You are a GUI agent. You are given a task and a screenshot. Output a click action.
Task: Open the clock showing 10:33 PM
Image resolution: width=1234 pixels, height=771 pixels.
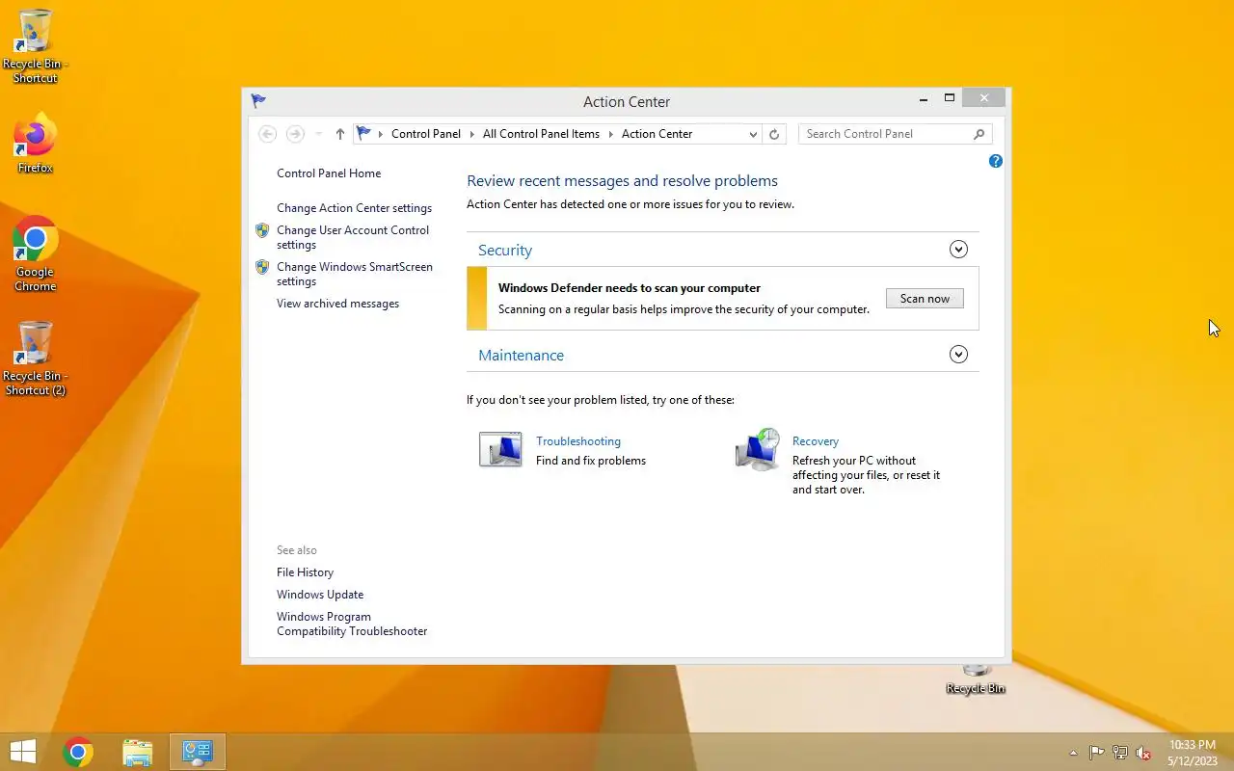pos(1193,753)
